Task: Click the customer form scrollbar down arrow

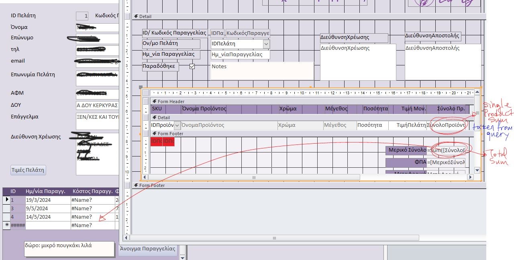Action: tap(182, 257)
